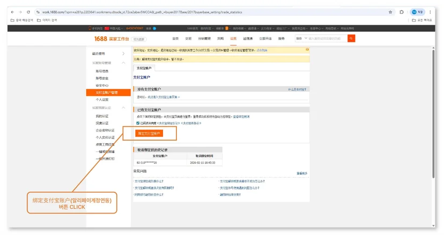Switch to the 支付宝账户 tab
This screenshot has width=444, height=235.
pos(144,68)
